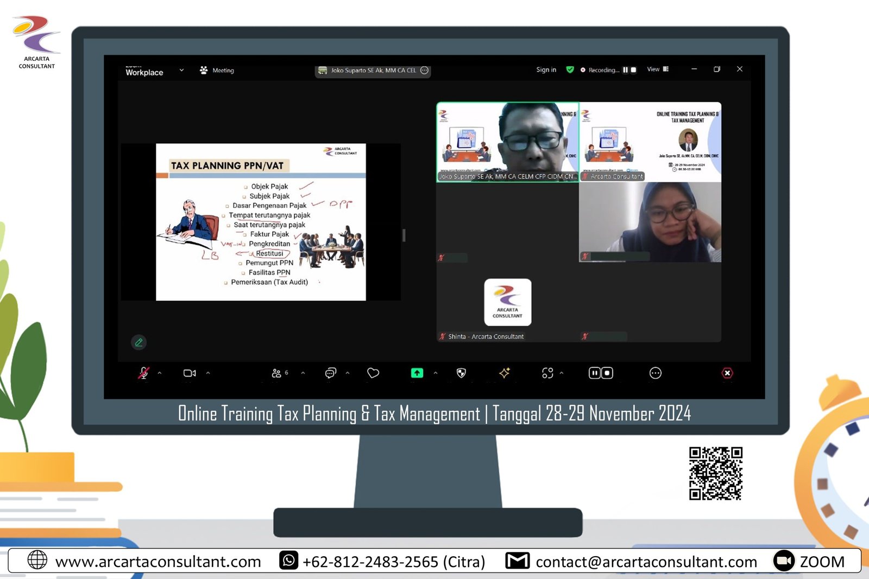The width and height of the screenshot is (869, 579).
Task: Open the View layout menu
Action: click(658, 69)
